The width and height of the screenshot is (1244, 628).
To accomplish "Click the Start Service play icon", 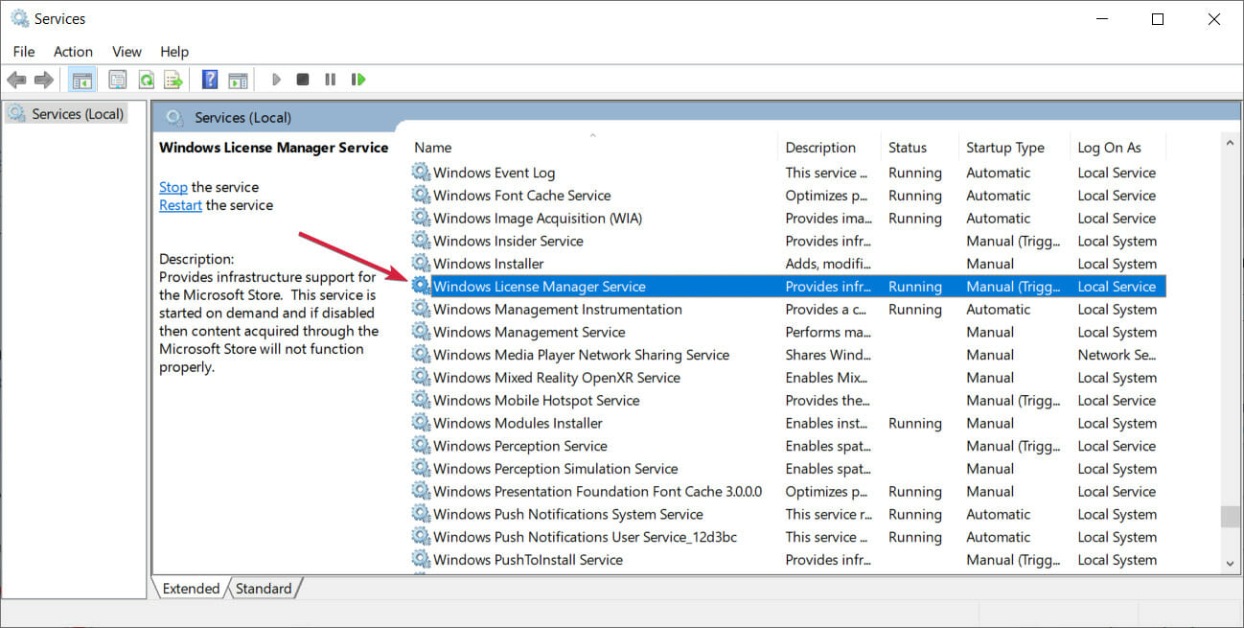I will click(276, 80).
